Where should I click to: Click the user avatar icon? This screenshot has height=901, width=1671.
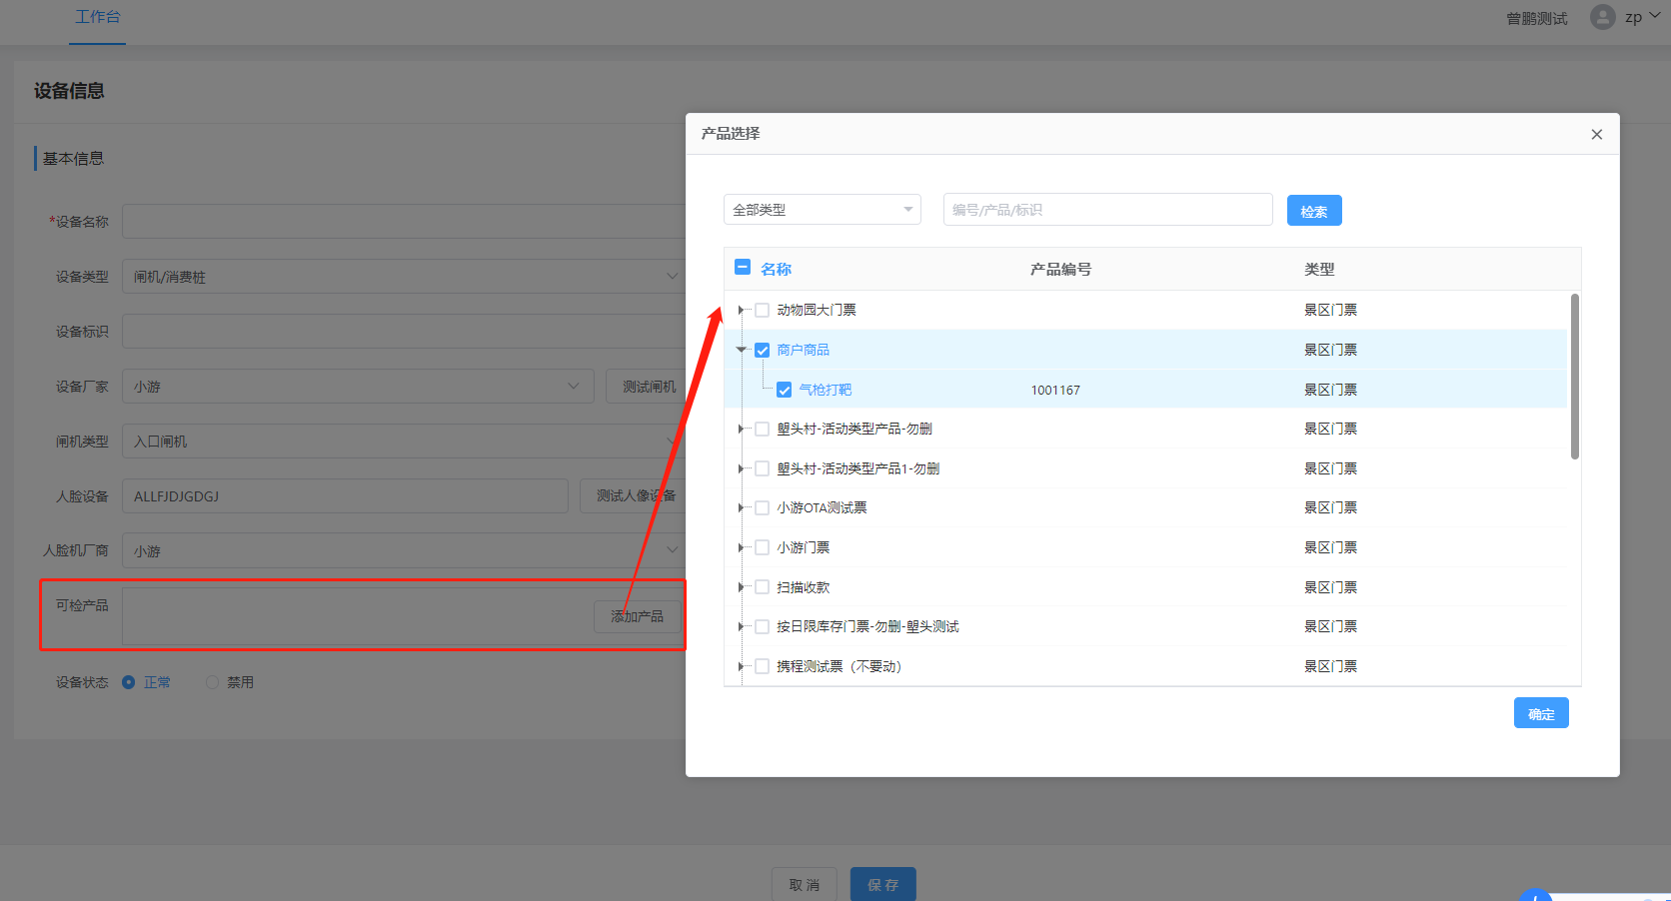1602,17
